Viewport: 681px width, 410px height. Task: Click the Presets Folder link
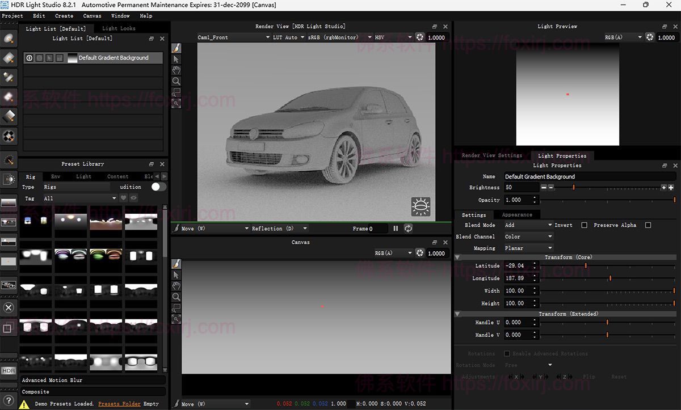pos(119,404)
